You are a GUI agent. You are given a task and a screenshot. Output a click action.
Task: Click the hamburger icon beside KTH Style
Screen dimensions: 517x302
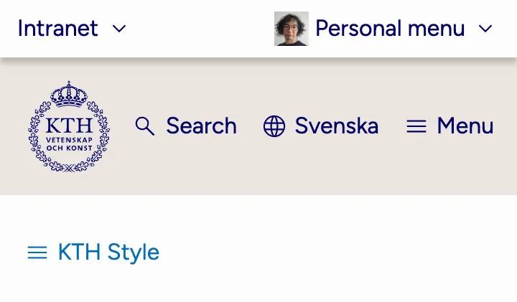[x=37, y=253]
